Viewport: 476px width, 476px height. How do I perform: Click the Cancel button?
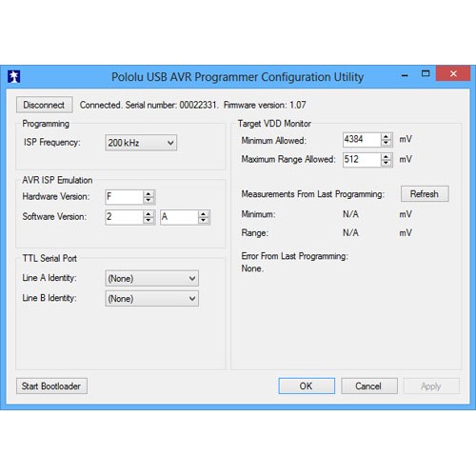tap(369, 386)
